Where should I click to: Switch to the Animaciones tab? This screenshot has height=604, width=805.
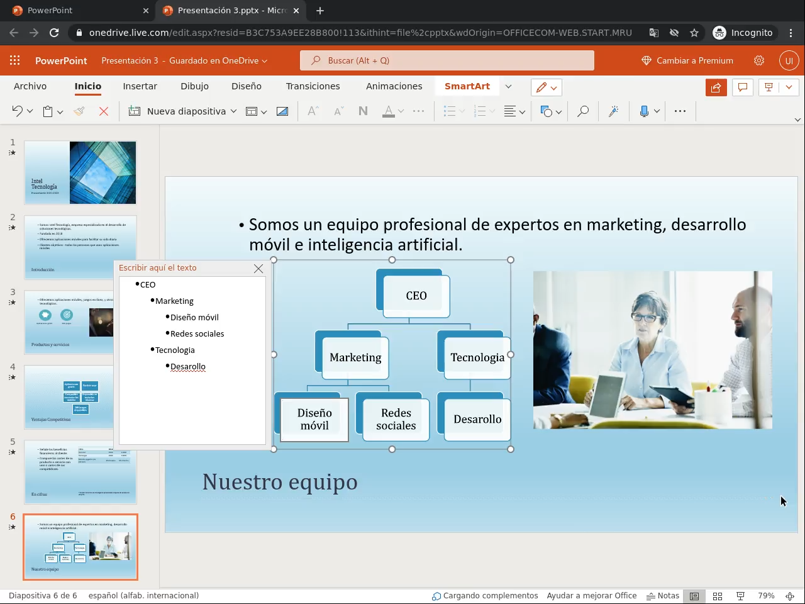pyautogui.click(x=394, y=86)
